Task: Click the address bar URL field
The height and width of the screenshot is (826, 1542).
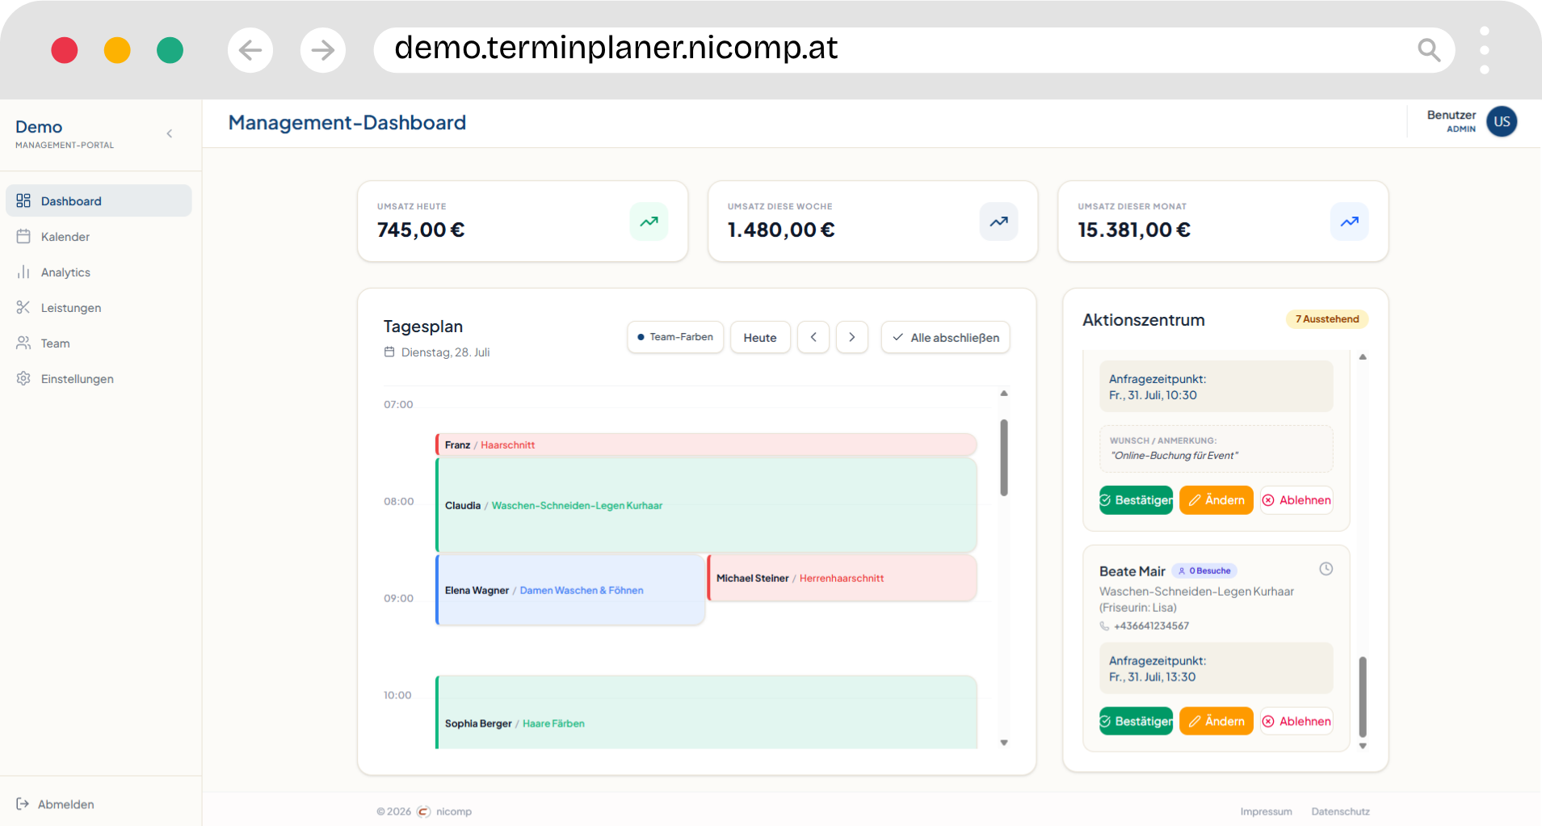Action: (x=914, y=50)
